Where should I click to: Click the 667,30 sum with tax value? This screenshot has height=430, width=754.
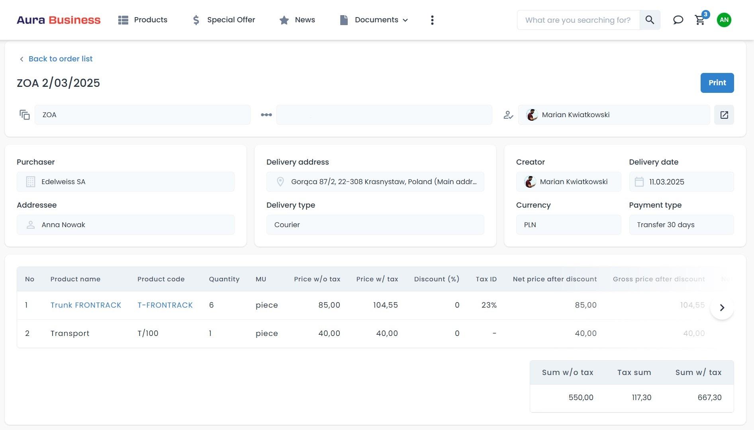[709, 398]
